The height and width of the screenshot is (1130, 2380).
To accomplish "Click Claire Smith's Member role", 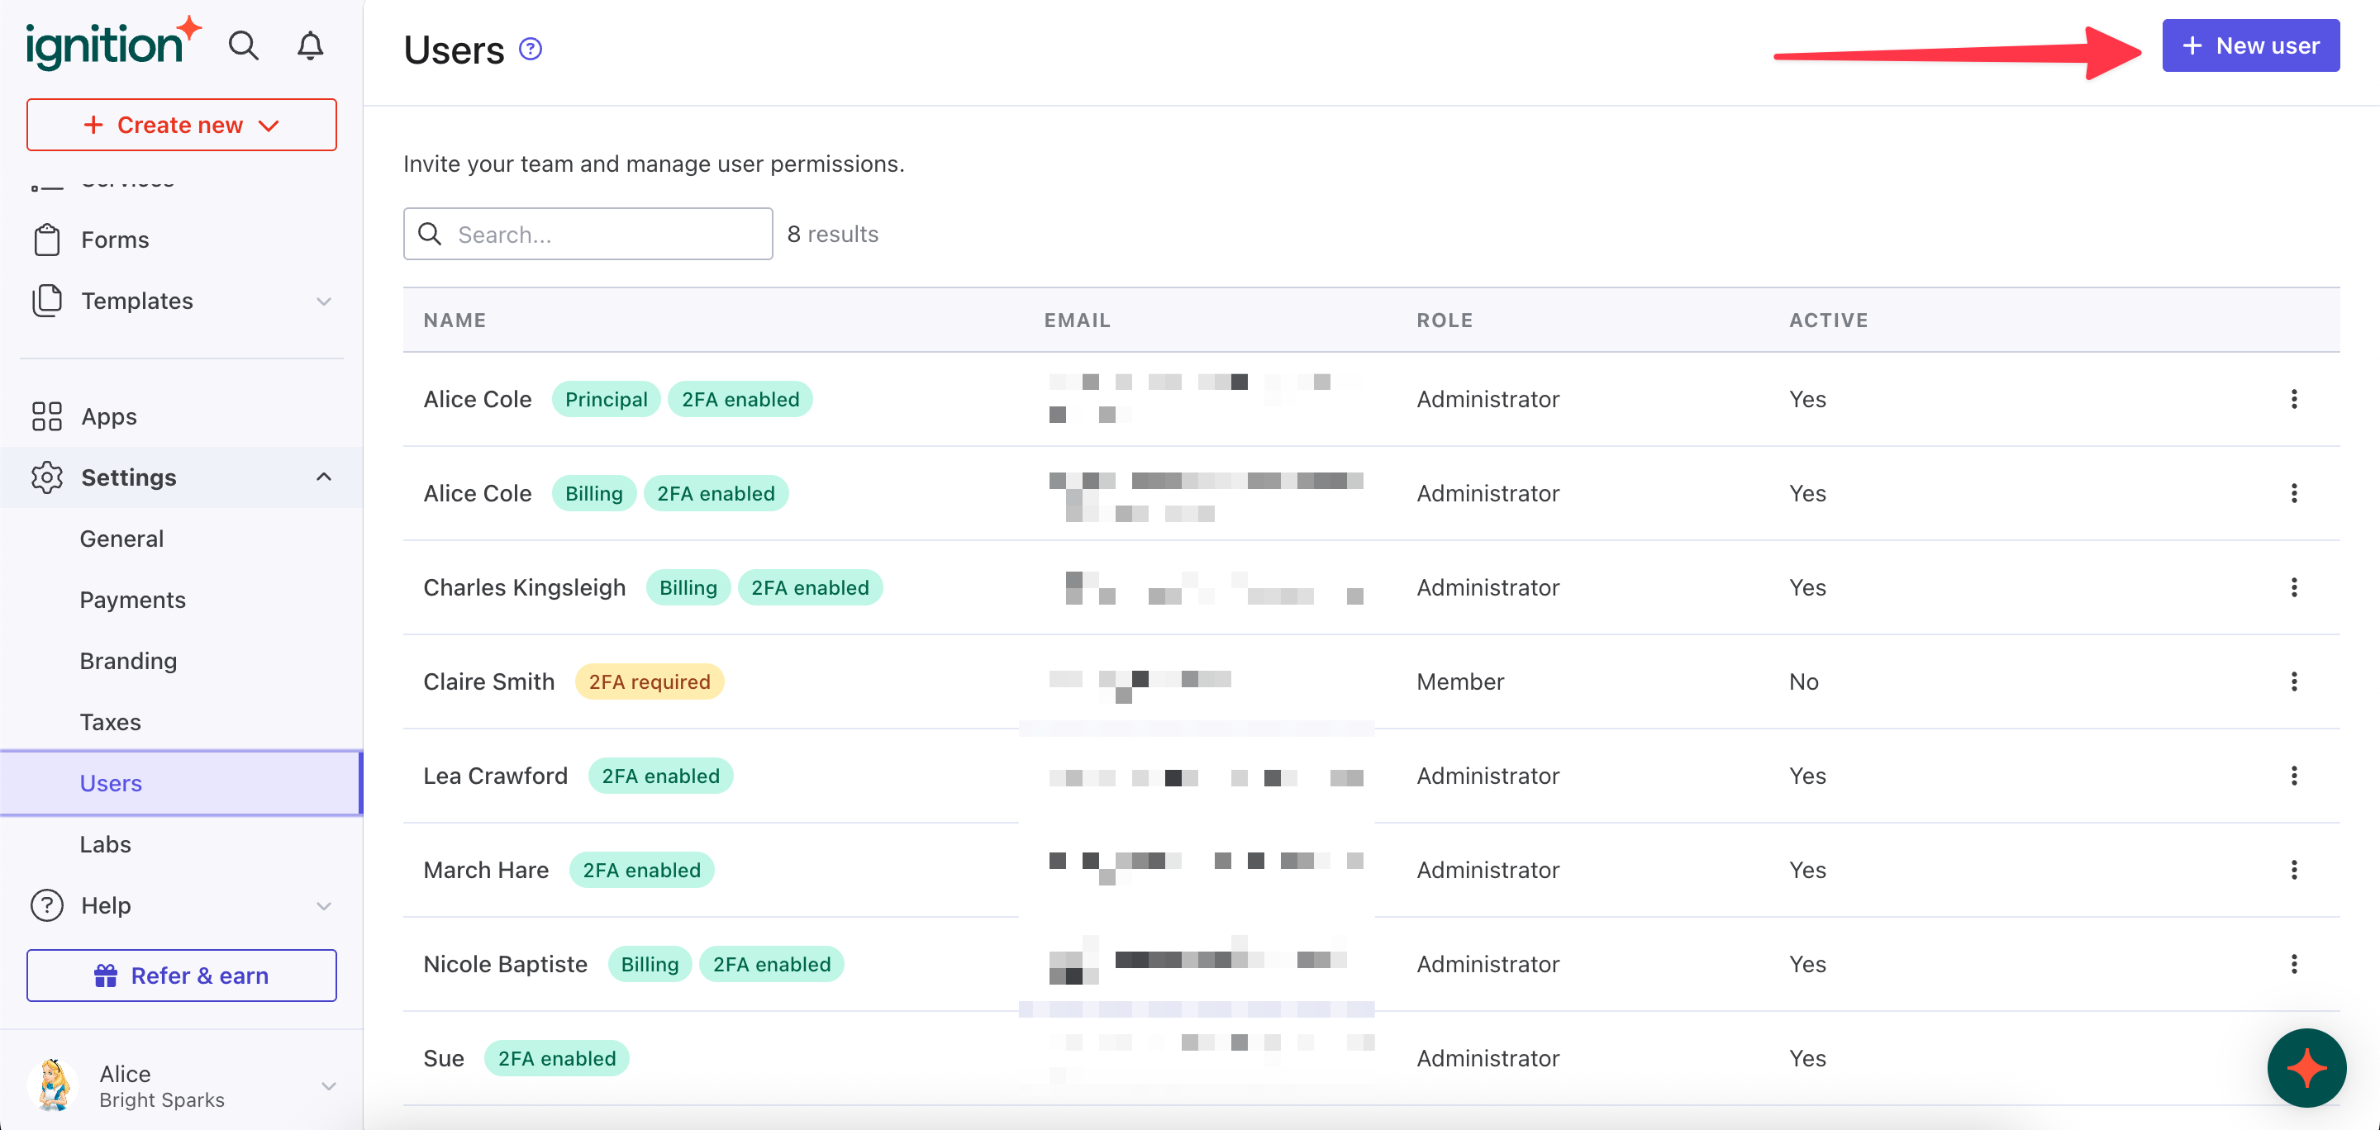I will [x=1459, y=681].
